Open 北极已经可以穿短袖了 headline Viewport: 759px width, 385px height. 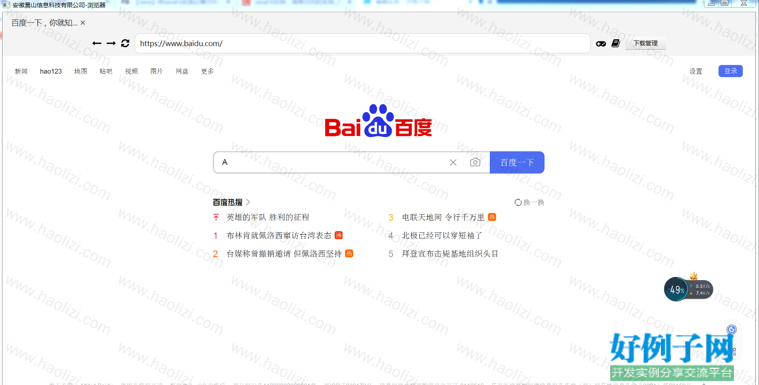point(442,236)
